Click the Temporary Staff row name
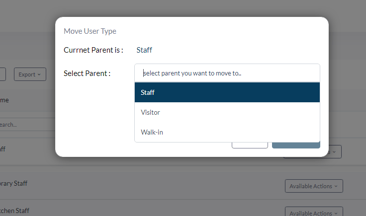Viewport: 366px width, 216px height. click(13, 183)
